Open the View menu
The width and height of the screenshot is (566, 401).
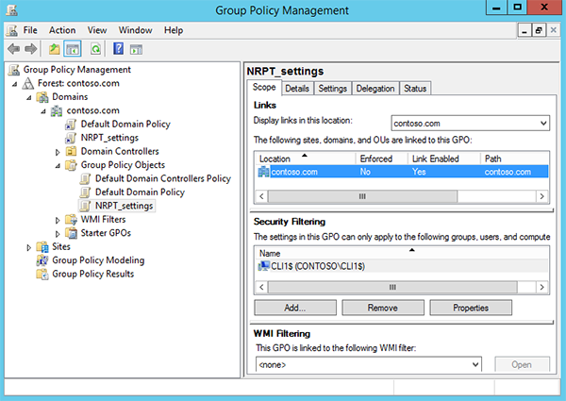(97, 30)
